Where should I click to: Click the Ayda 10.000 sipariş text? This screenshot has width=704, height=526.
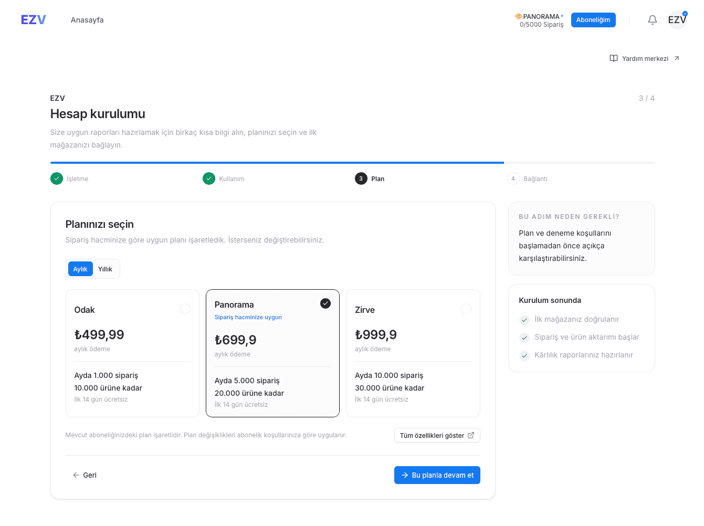pos(389,375)
